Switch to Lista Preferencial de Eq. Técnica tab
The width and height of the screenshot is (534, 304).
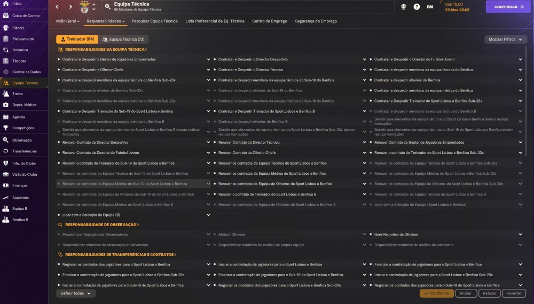click(x=215, y=21)
